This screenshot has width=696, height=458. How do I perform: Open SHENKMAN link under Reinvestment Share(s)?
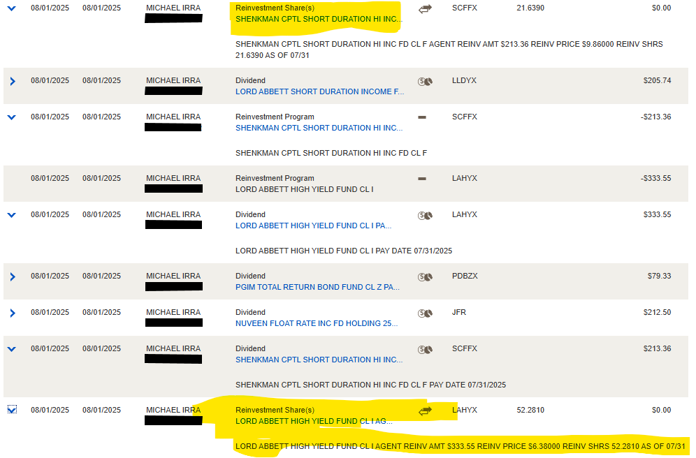(319, 19)
